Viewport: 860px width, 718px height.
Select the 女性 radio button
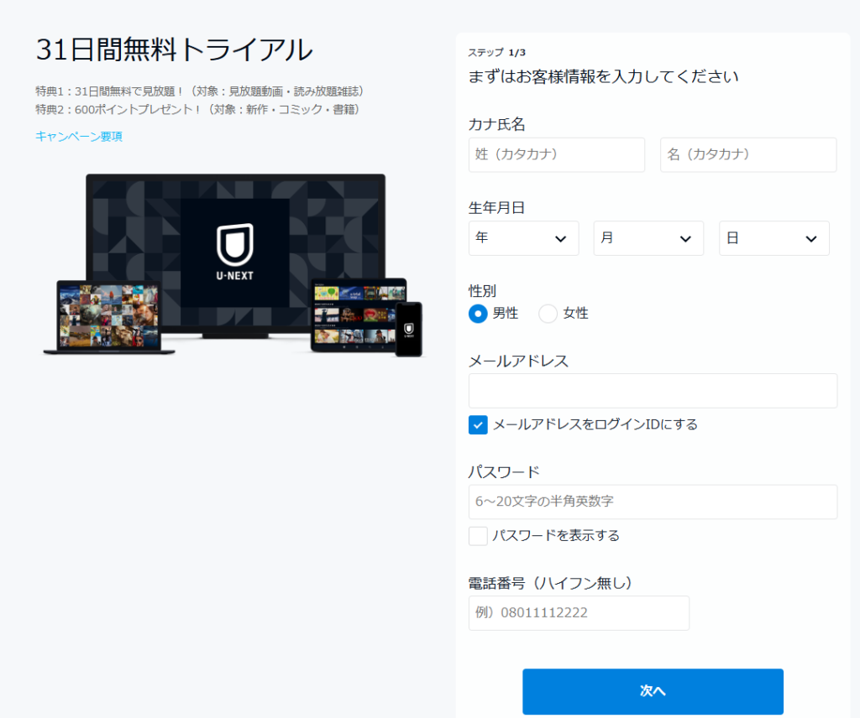(x=548, y=314)
